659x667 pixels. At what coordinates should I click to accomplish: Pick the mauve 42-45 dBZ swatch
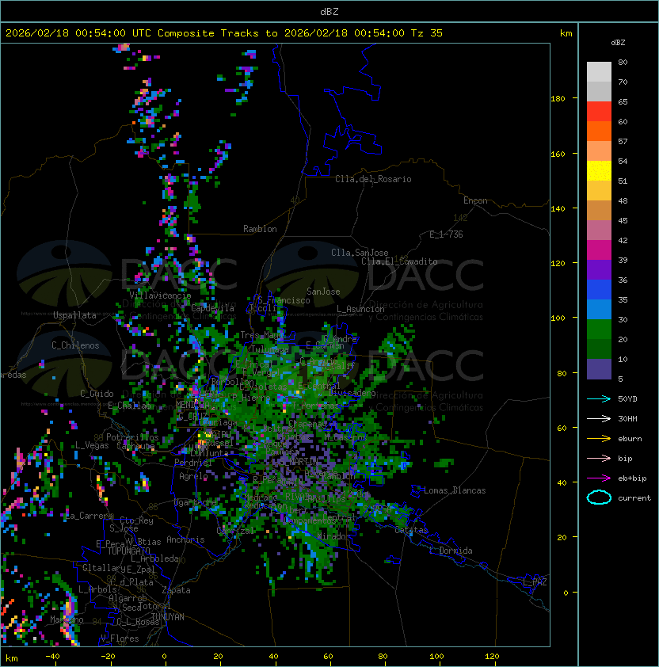pyautogui.click(x=599, y=231)
